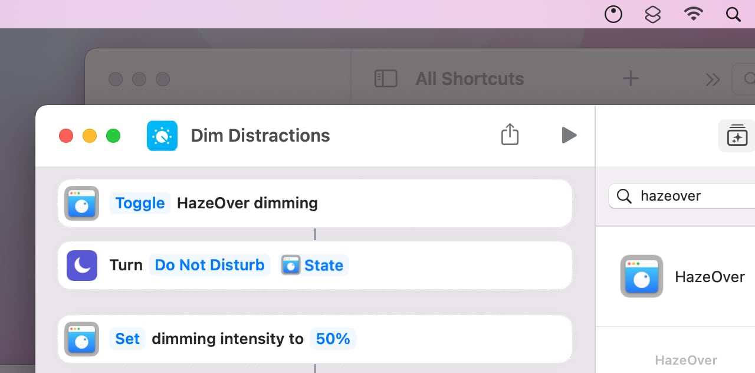Open the share sheet for the shortcut

[510, 135]
